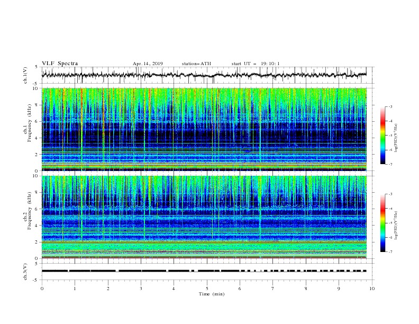Click the 'ch.3(V)' axis label
The image size is (419, 324).
tap(25, 272)
